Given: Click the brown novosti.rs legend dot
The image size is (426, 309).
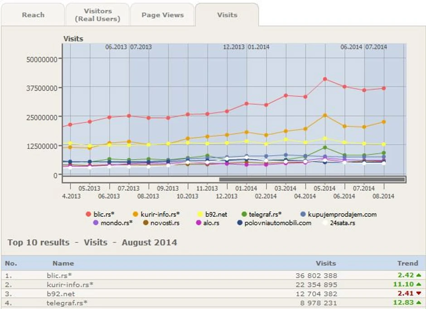Looking at the screenshot, I should [146, 222].
